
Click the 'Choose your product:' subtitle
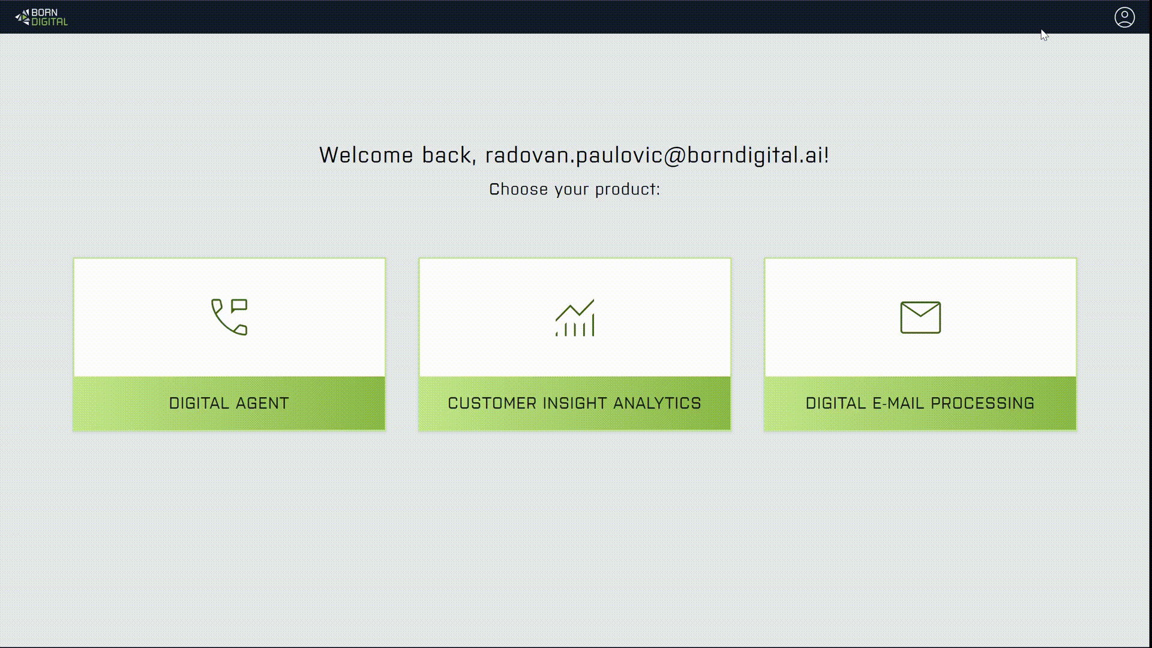coord(574,190)
